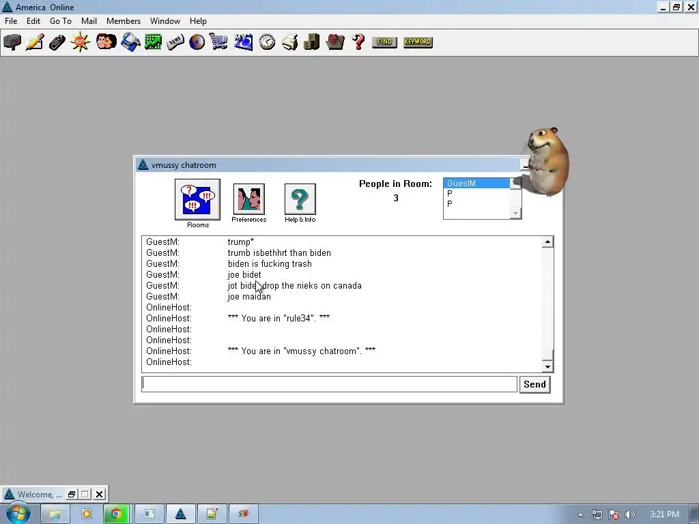699x524 pixels.
Task: Launch World Wide Web globe icon
Action: (x=197, y=42)
